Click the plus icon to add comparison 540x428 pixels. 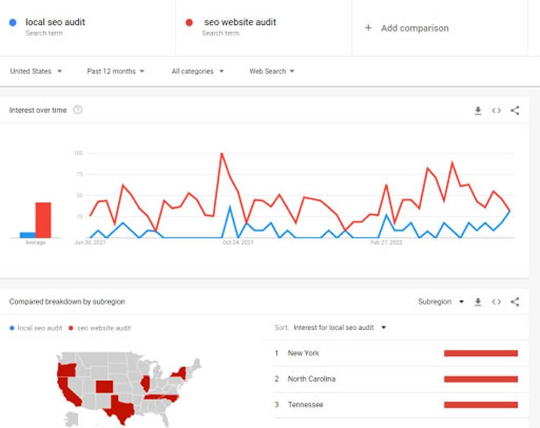click(368, 28)
